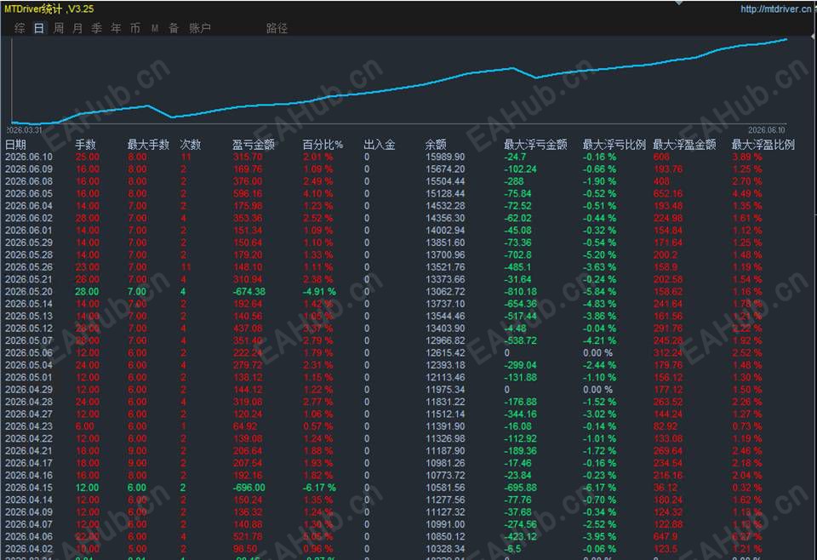Select the 2026.06.10 date row cell
Viewport: 817px width, 560px height.
[29, 157]
